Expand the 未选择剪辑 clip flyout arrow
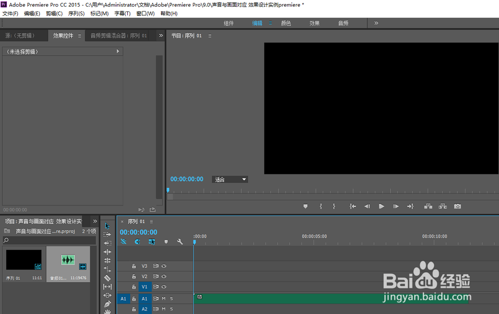499x314 pixels. coord(118,51)
